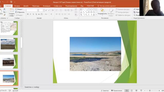
Task: Click the Сбросить reset button
Action: [20, 12]
